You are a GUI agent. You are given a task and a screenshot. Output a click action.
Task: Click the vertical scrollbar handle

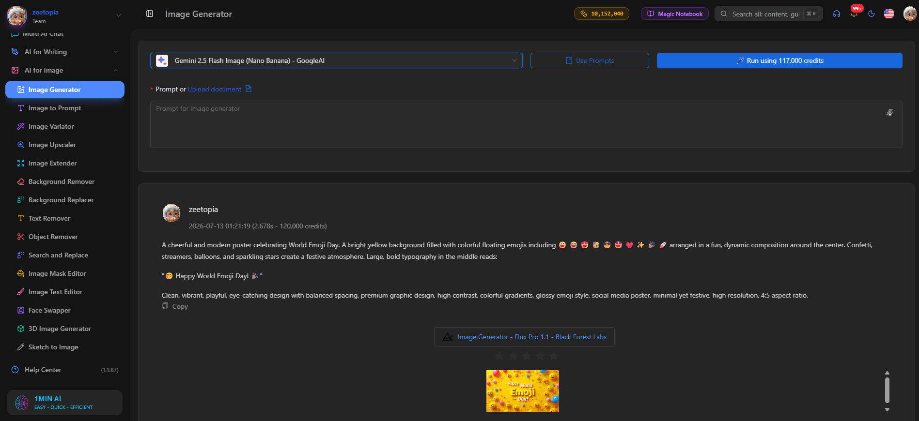tap(887, 390)
